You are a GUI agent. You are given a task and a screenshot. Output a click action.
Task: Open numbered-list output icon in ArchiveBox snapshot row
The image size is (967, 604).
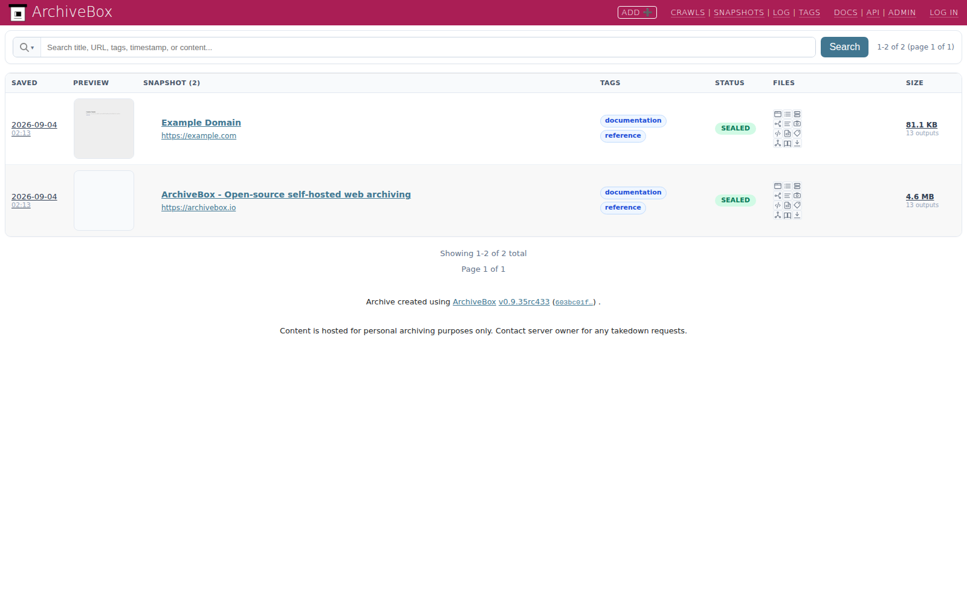(x=788, y=186)
